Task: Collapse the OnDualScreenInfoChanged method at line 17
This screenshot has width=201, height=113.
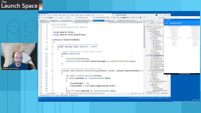Action: pos(52,71)
